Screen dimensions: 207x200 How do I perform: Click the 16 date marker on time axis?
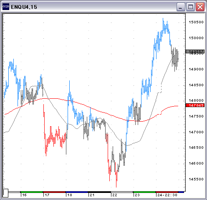[x=25, y=195]
